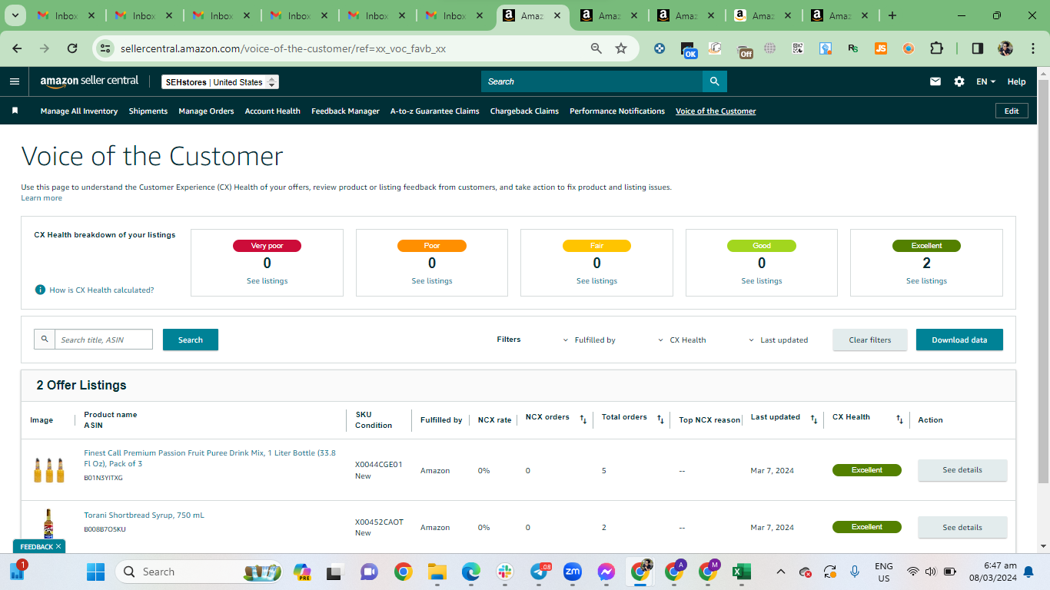Click Clear filters
This screenshot has height=590, width=1050.
click(870, 340)
